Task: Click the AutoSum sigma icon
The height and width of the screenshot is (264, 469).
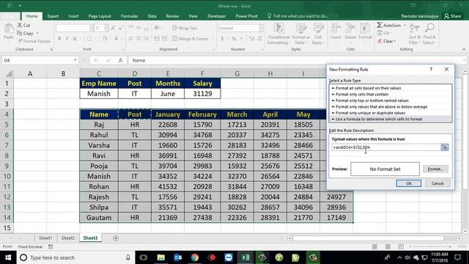Action: [380, 25]
